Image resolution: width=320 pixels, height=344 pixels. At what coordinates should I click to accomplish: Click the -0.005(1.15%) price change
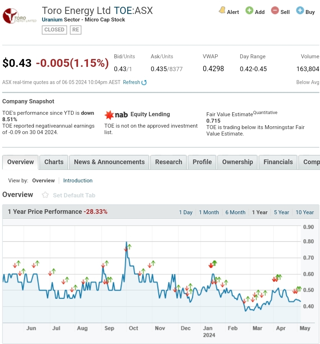point(72,63)
